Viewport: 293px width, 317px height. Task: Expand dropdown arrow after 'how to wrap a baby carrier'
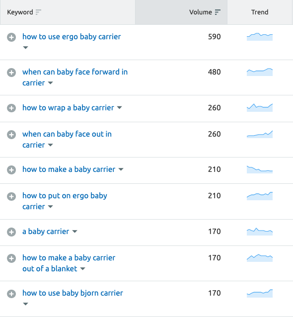119,107
